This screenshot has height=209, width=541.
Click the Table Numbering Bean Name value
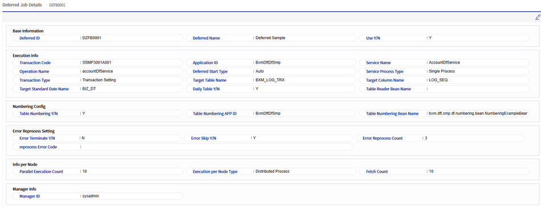click(478, 113)
